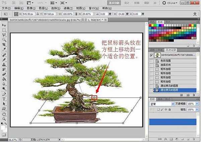Switch between free transform and warp modes
Viewport: 201px width, 142px height.
click(195, 14)
